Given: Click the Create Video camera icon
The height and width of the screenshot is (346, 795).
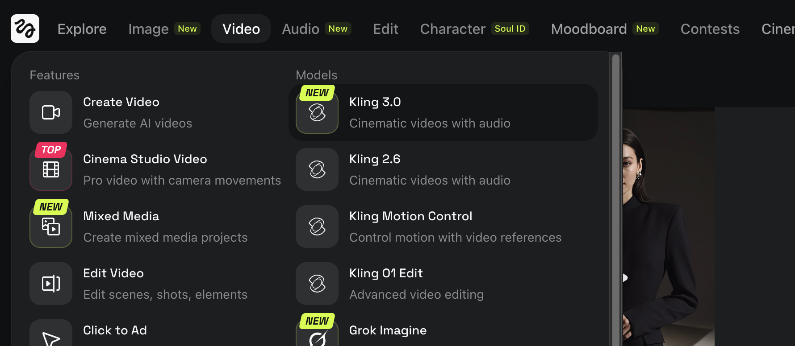Looking at the screenshot, I should point(51,112).
